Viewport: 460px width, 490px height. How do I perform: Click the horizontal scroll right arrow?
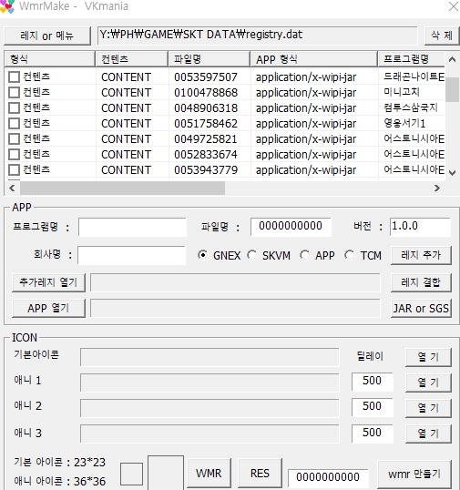click(437, 189)
